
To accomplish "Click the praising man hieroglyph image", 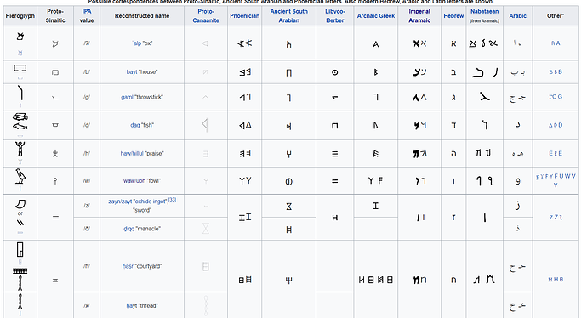I will (x=20, y=149).
